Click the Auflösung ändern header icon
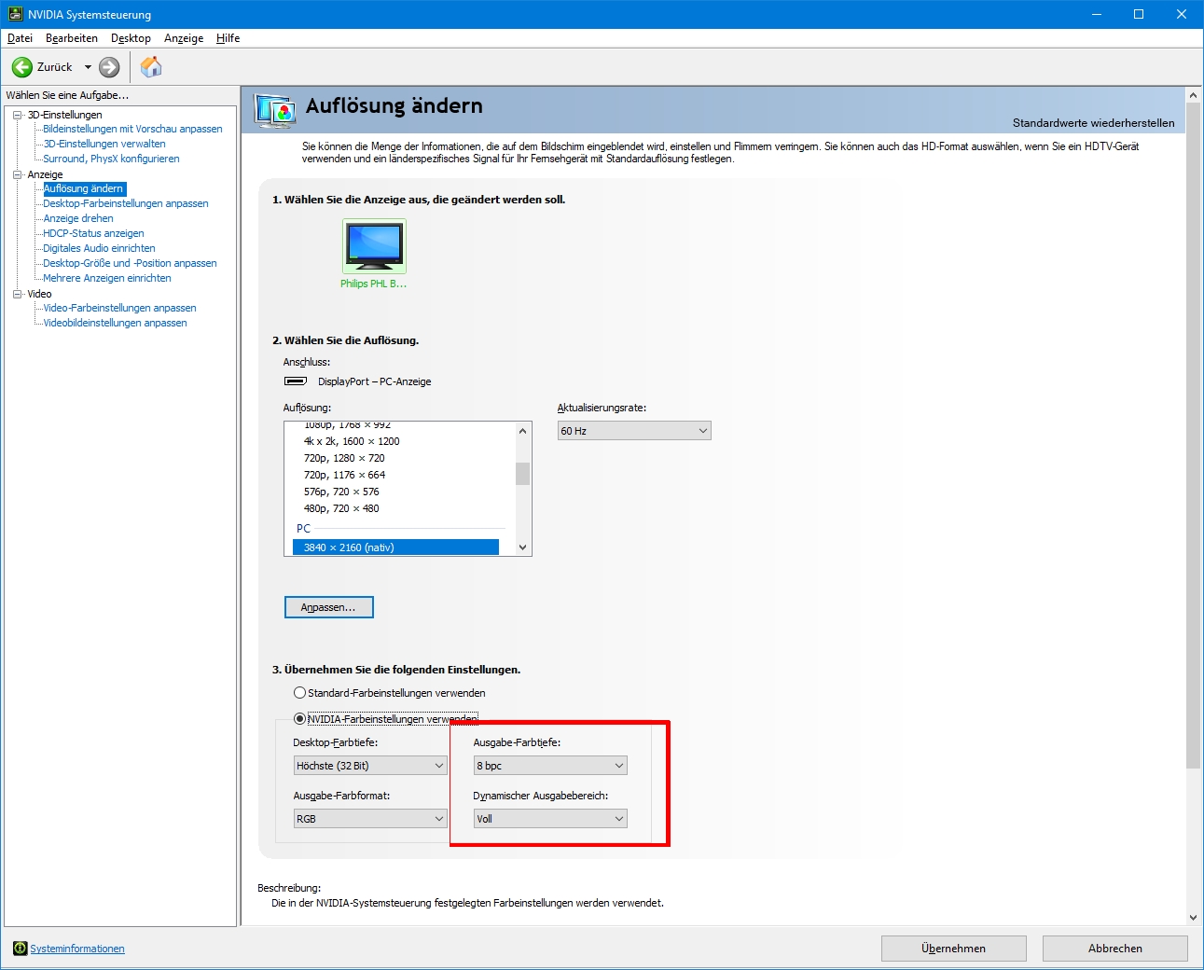Image resolution: width=1204 pixels, height=970 pixels. [275, 111]
